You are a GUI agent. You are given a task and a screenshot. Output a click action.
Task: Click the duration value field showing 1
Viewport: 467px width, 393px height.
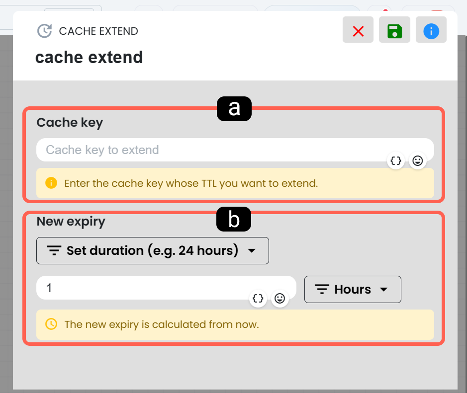point(166,288)
